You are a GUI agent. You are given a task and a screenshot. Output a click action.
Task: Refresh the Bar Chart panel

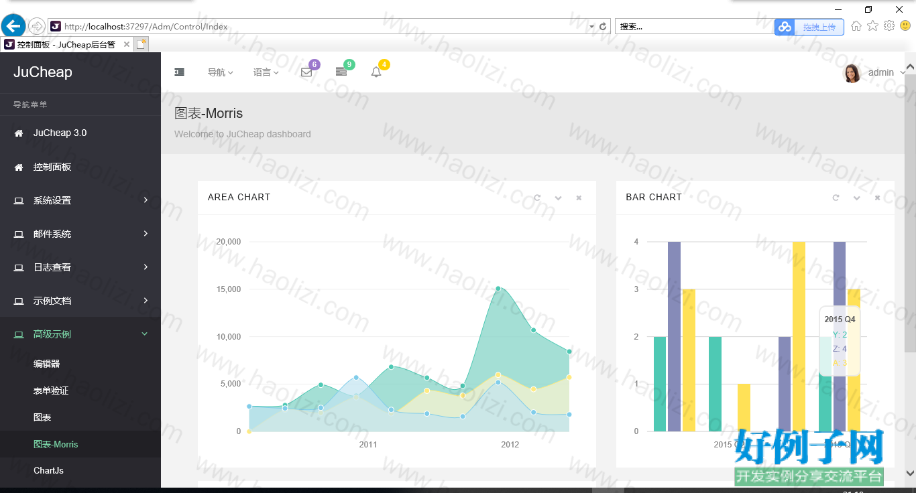pos(836,198)
